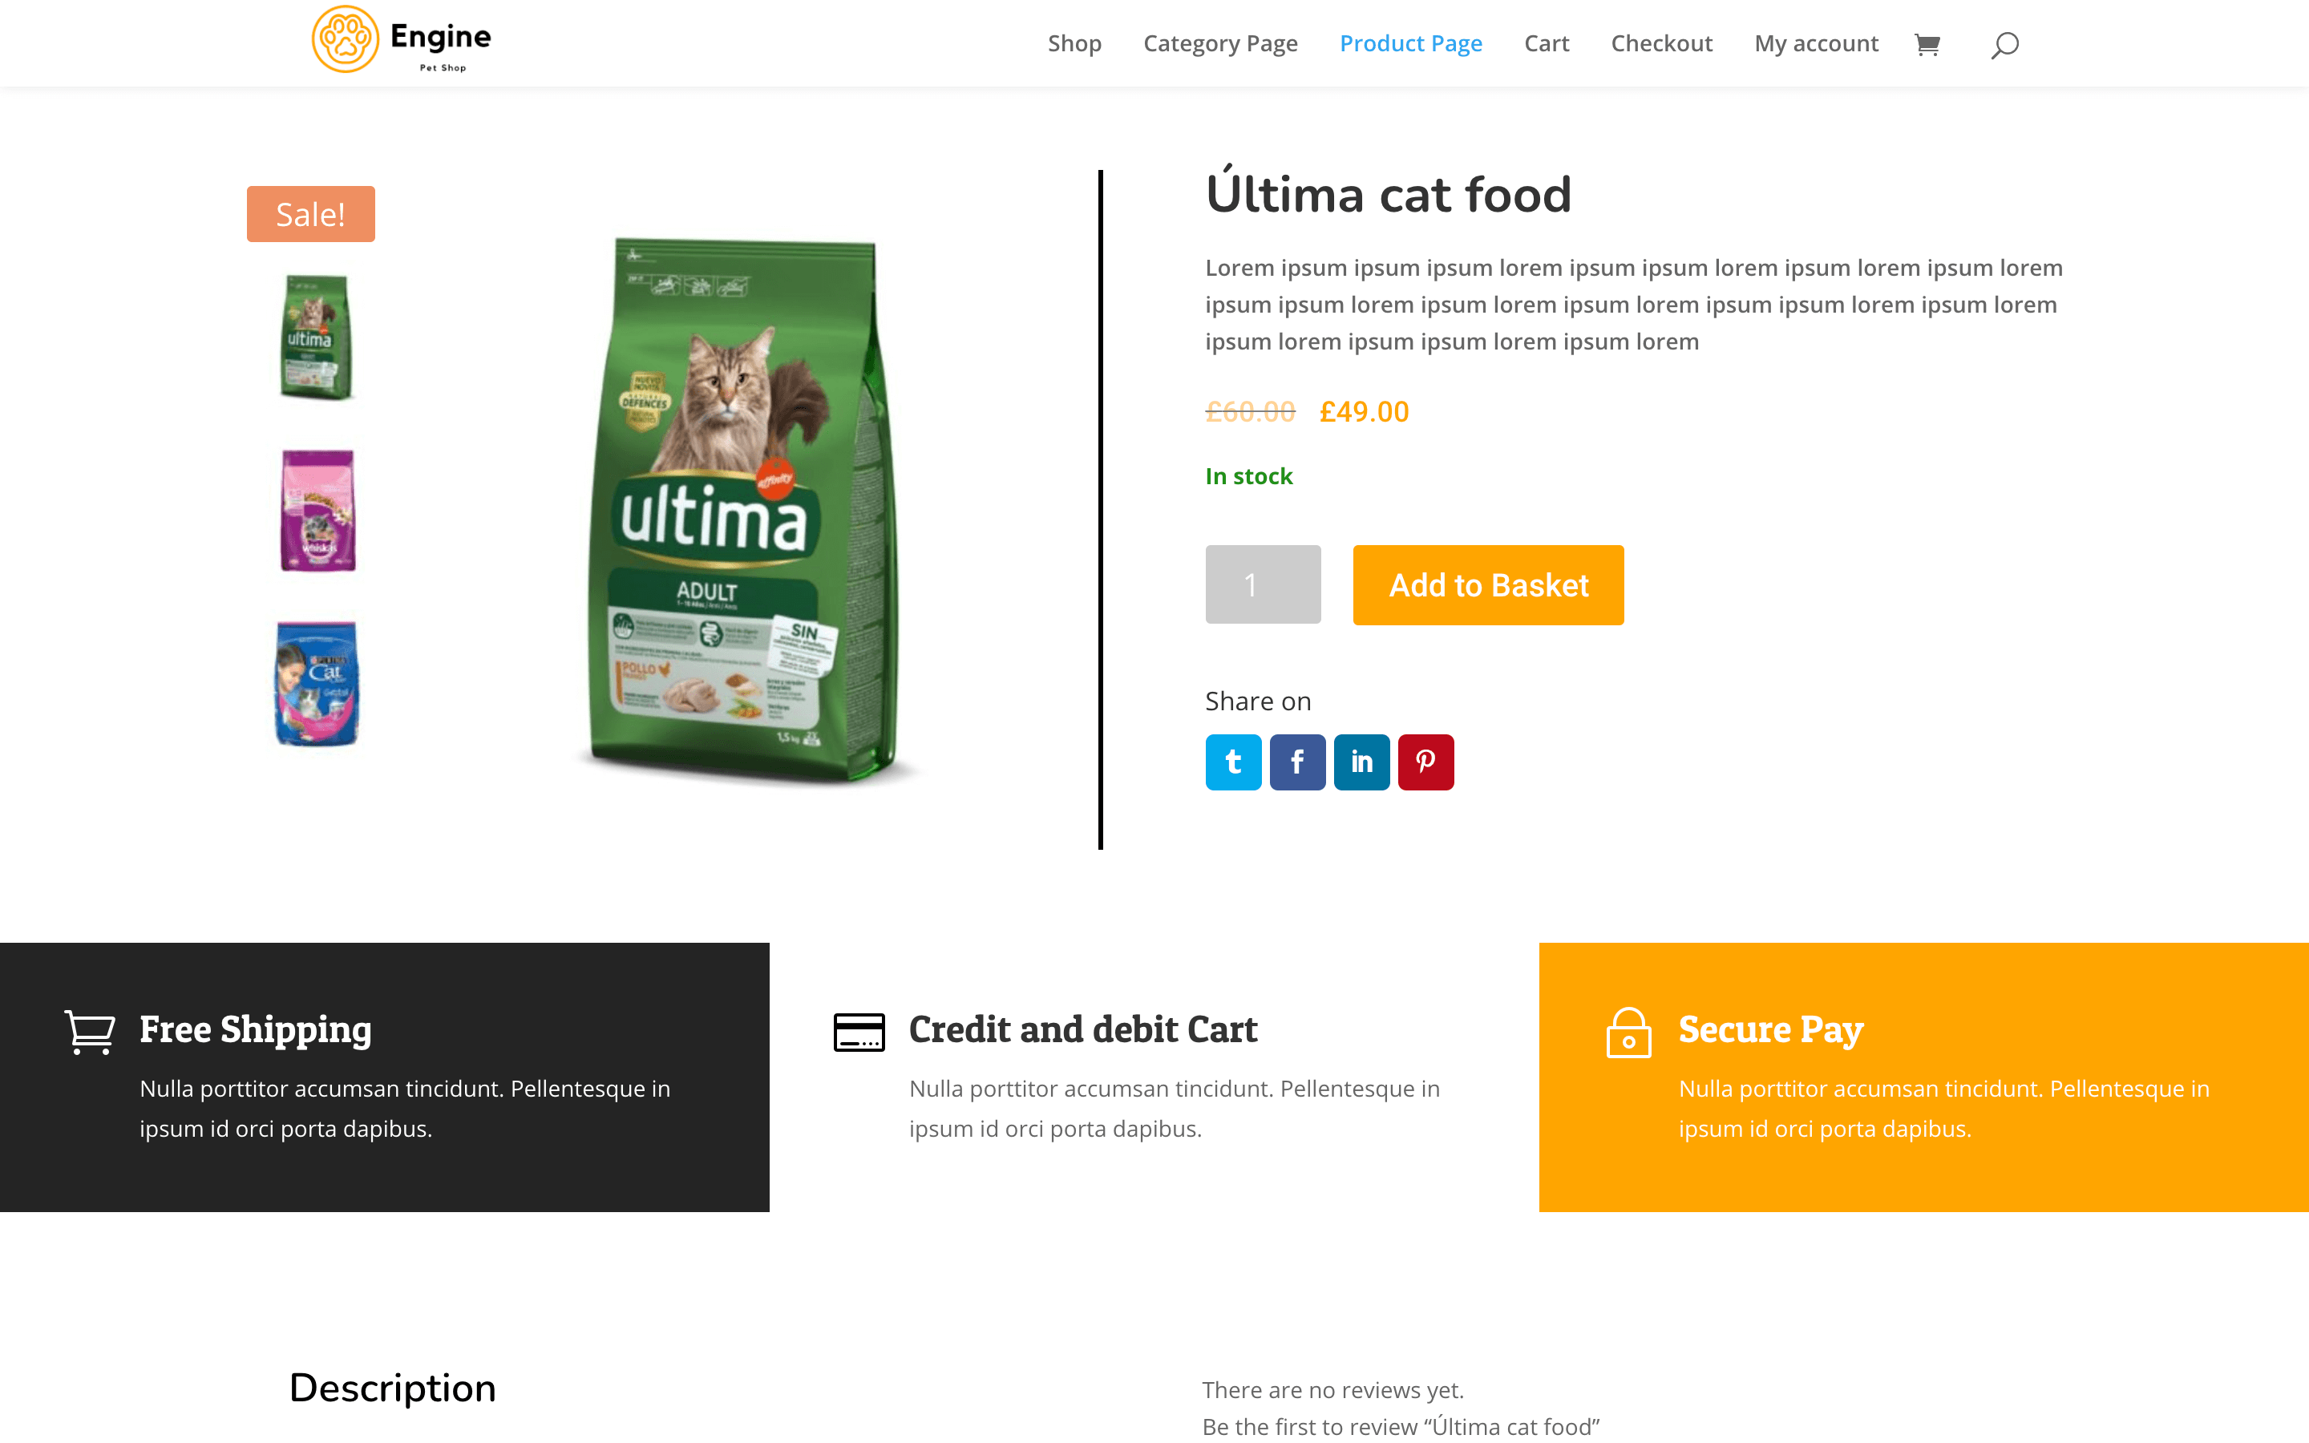Add the cat food to basket
Screen dimensions: 2309x1443
tap(1487, 585)
